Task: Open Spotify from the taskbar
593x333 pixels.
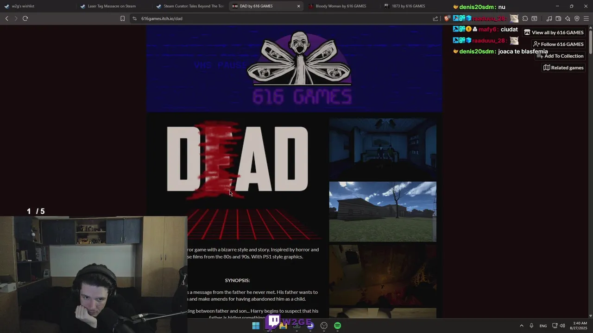Action: pyautogui.click(x=337, y=326)
